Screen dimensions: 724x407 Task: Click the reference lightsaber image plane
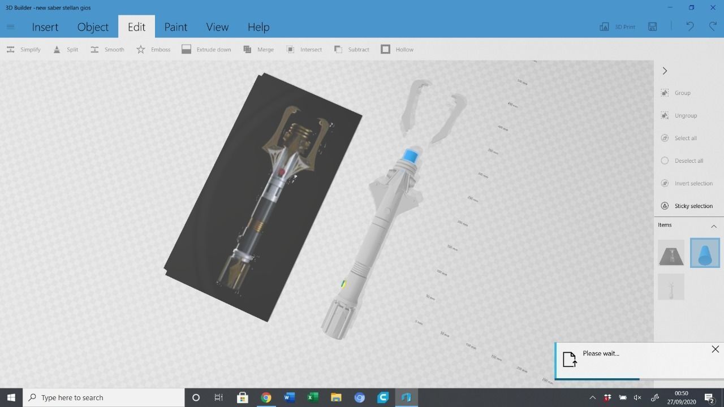coord(263,198)
